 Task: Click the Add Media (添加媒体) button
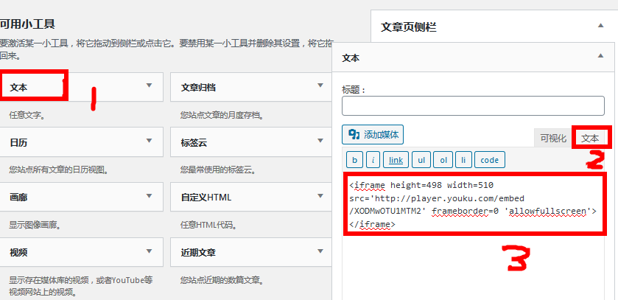pos(373,134)
